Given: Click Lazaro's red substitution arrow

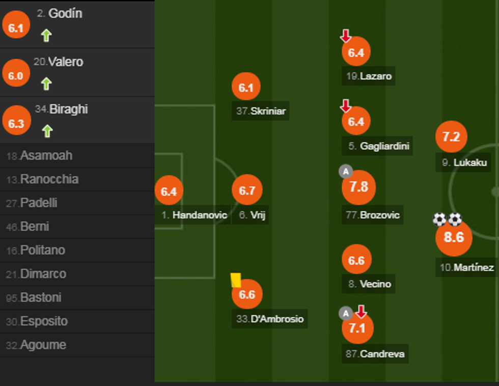Looking at the screenshot, I should click(346, 36).
